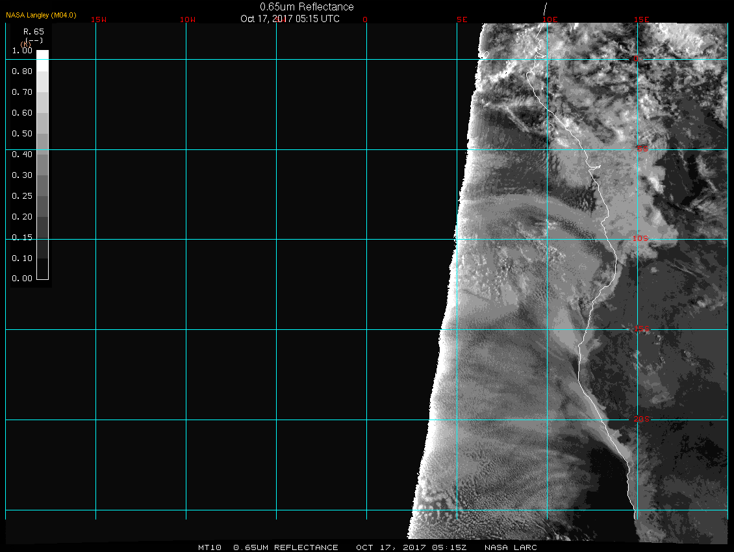The height and width of the screenshot is (552, 734).
Task: Click the black bottom swatch of colorbar
Action: pyautogui.click(x=43, y=269)
